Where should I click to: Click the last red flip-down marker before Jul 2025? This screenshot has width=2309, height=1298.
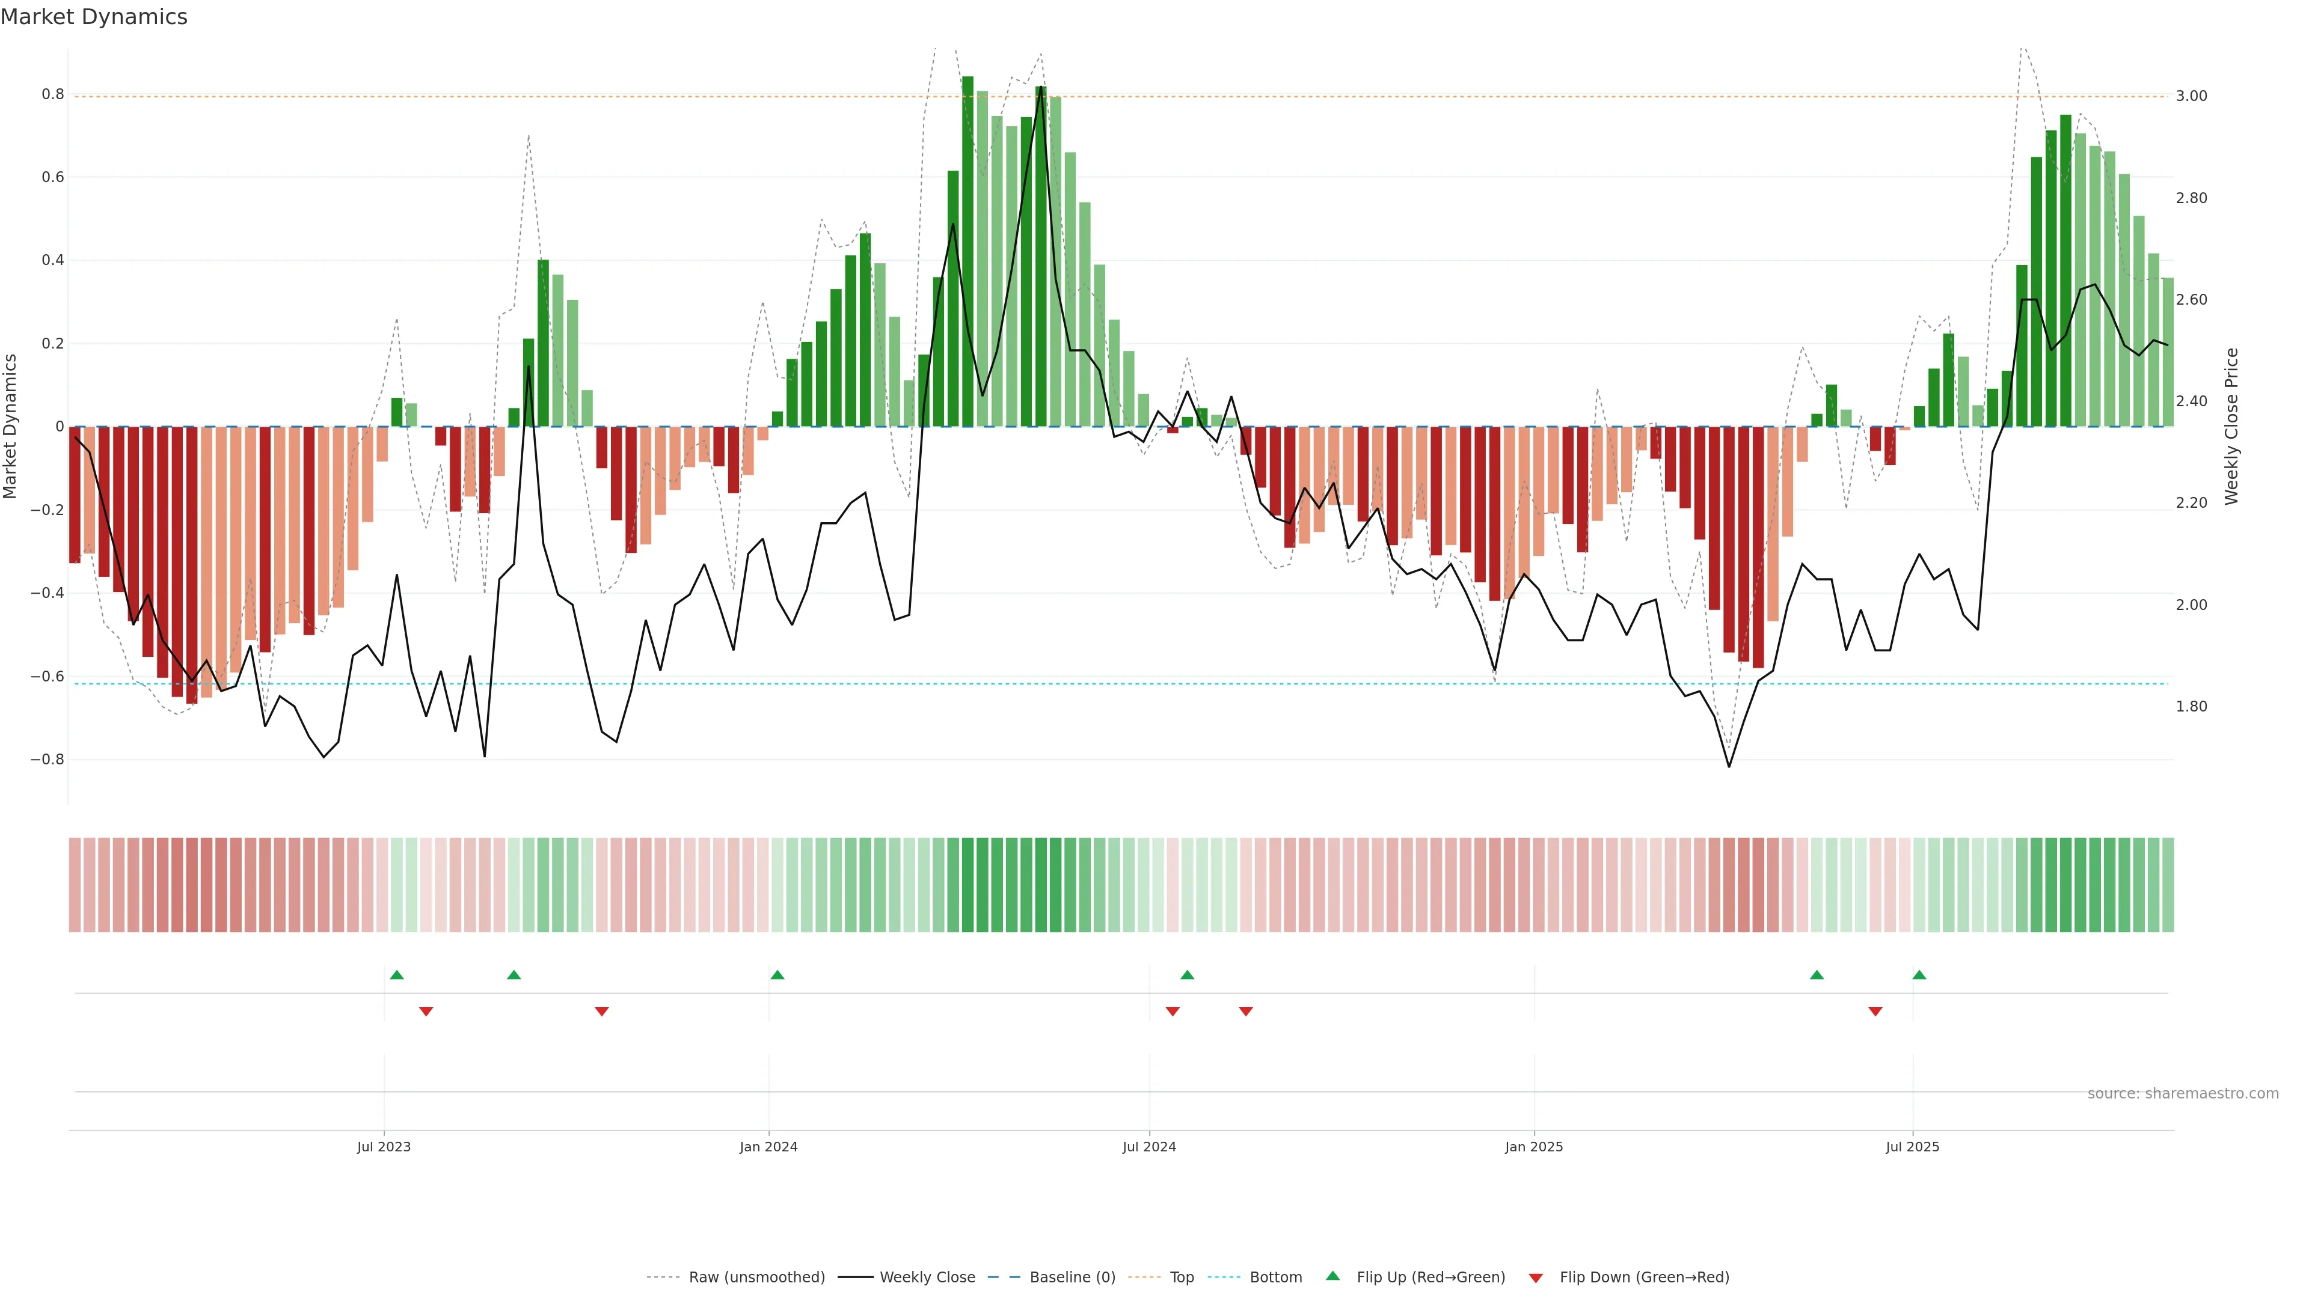coord(1875,1011)
